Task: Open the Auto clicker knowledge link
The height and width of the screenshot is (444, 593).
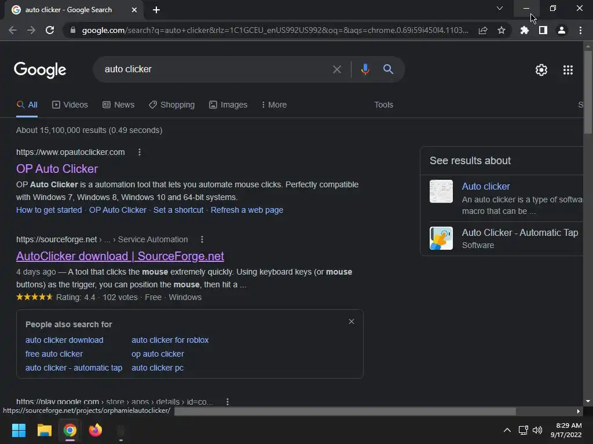Action: [486, 187]
